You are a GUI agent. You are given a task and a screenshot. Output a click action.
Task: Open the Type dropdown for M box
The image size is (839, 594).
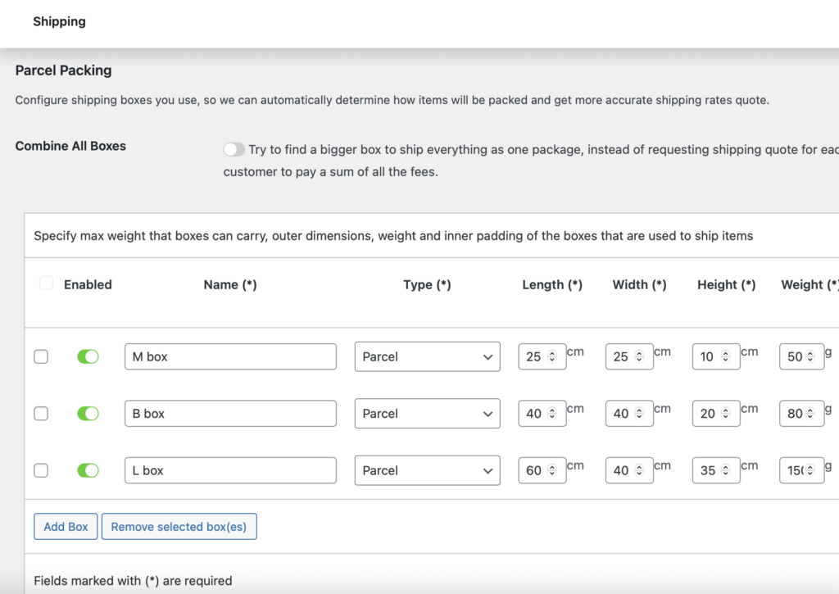[427, 357]
